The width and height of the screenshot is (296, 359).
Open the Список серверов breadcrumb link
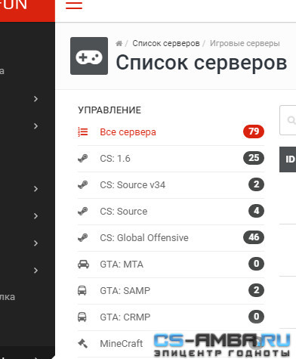(x=166, y=43)
